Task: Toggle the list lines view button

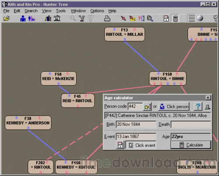Action: coord(191,18)
